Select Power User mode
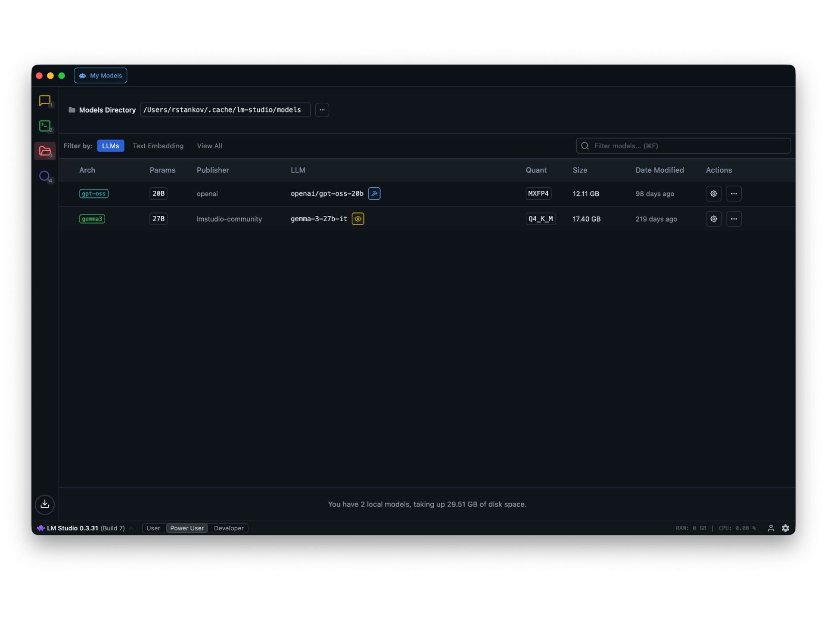This screenshot has width=827, height=620. (x=187, y=528)
